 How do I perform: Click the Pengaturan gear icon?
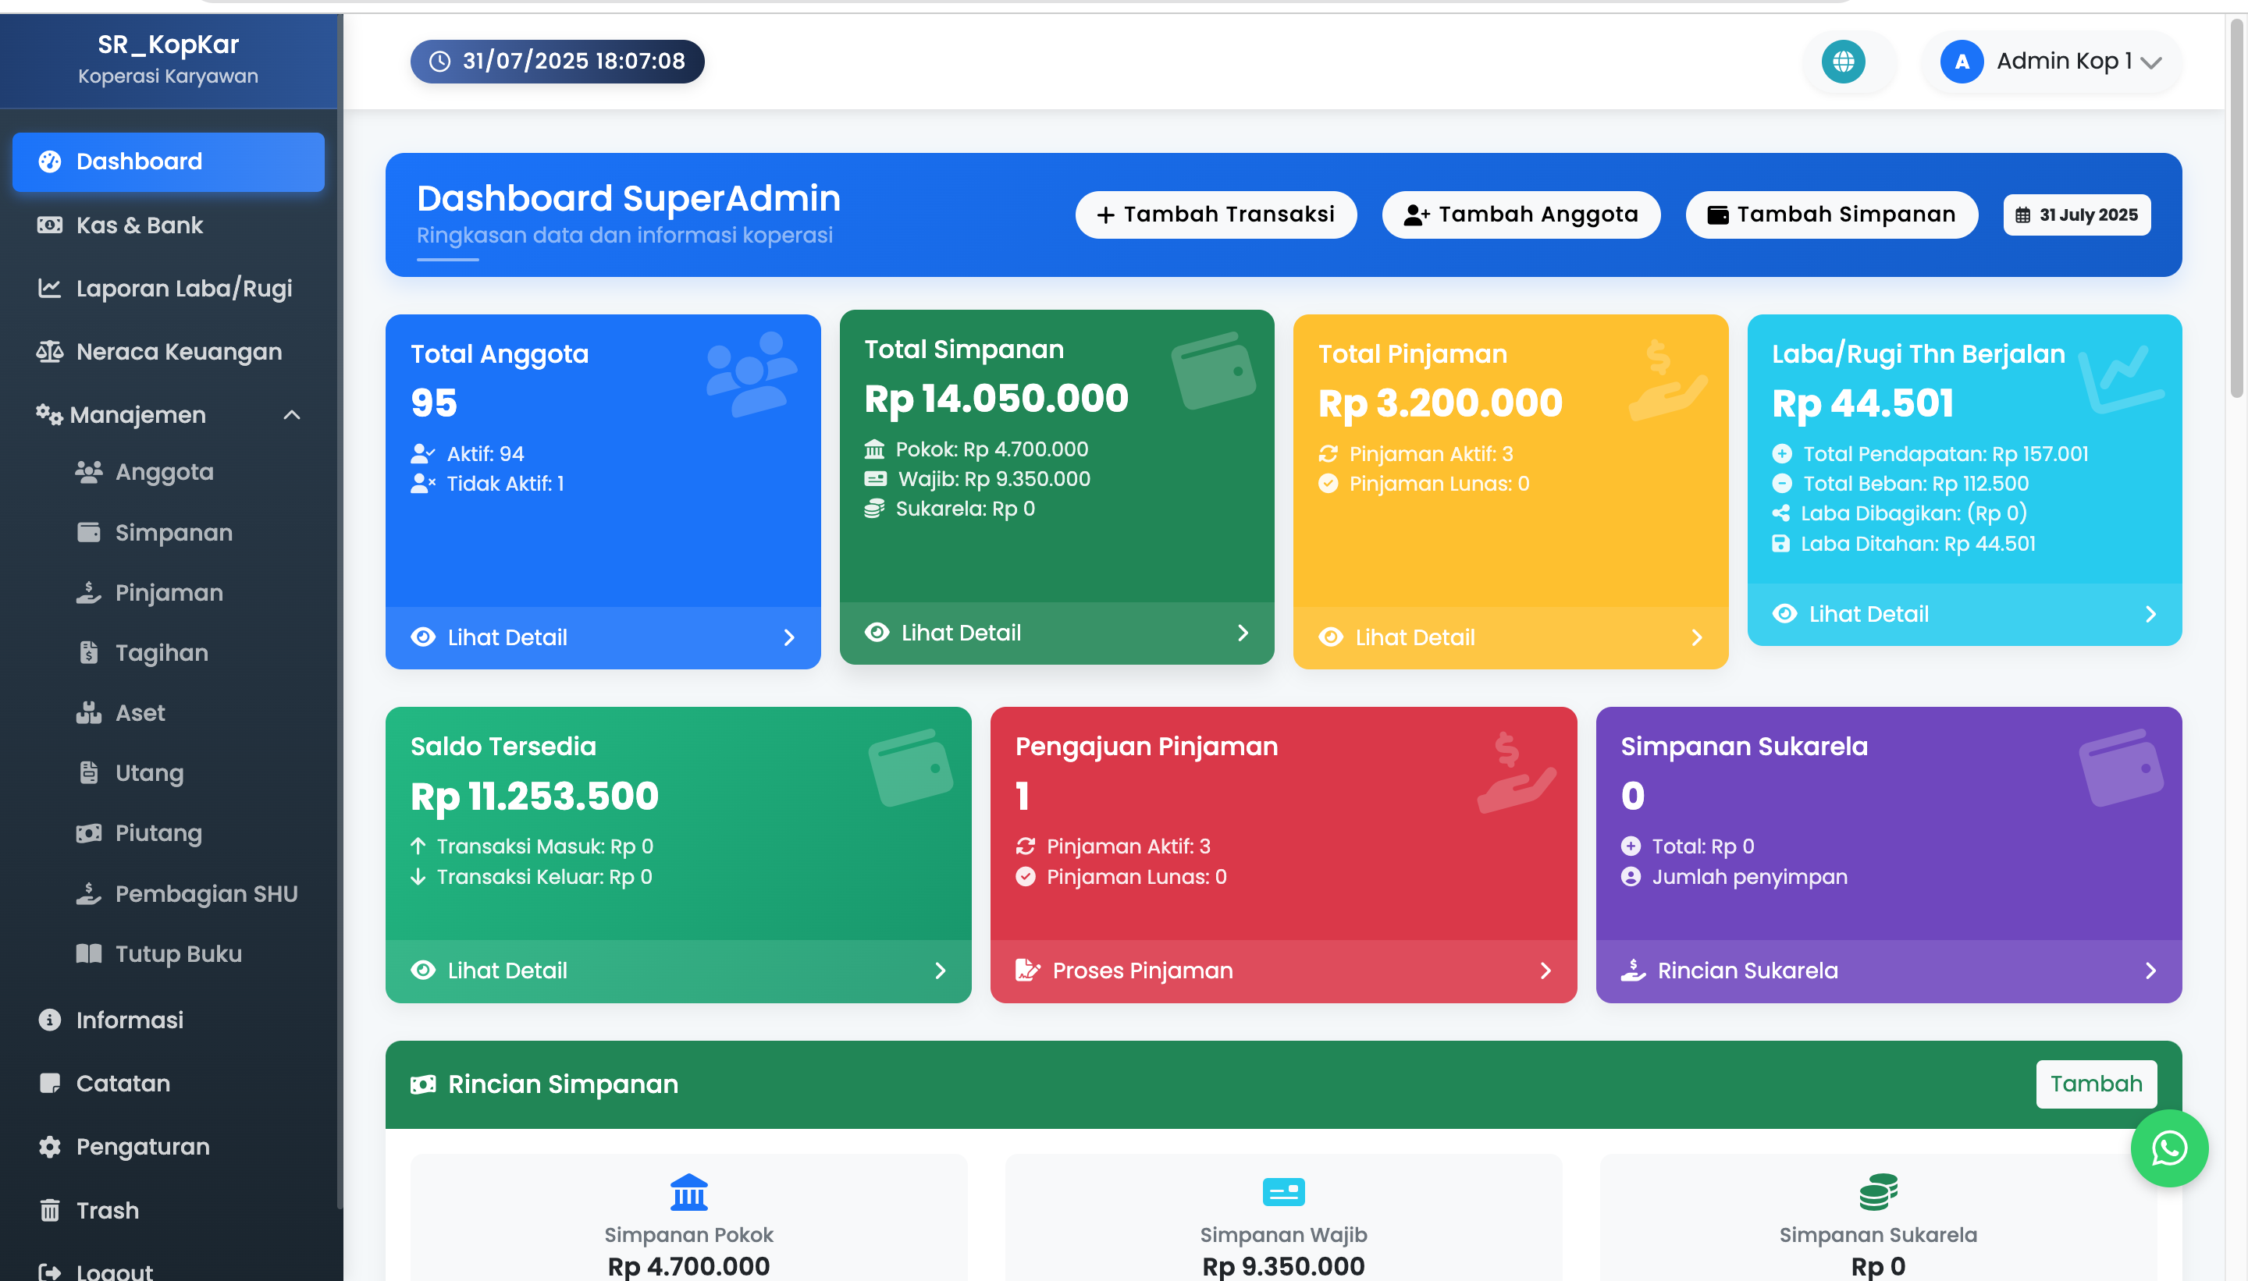point(49,1148)
